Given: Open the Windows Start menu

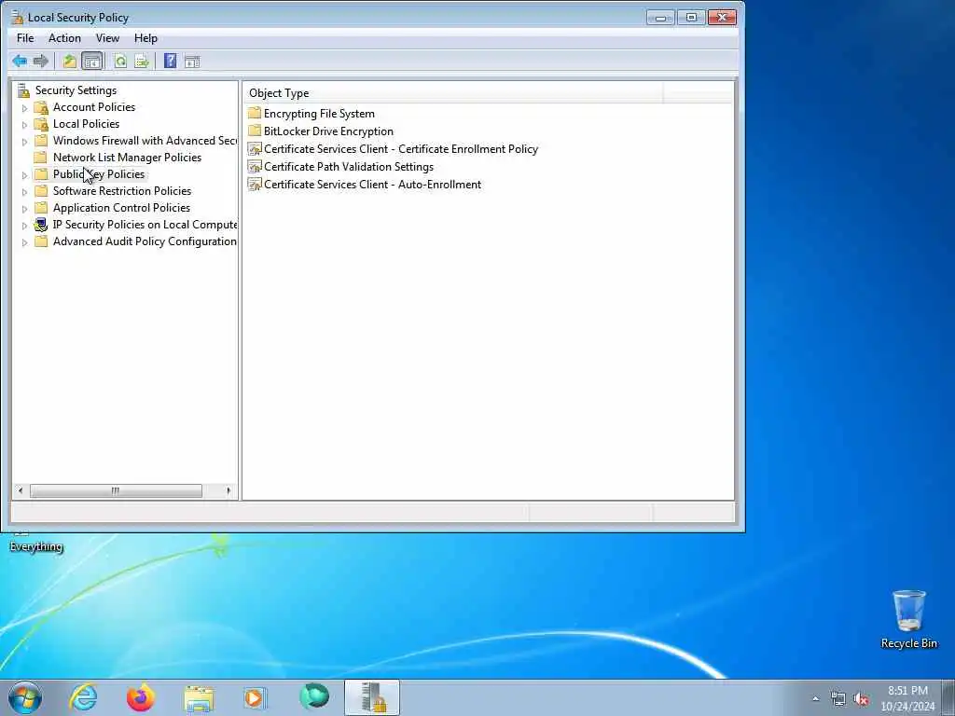Looking at the screenshot, I should [25, 697].
